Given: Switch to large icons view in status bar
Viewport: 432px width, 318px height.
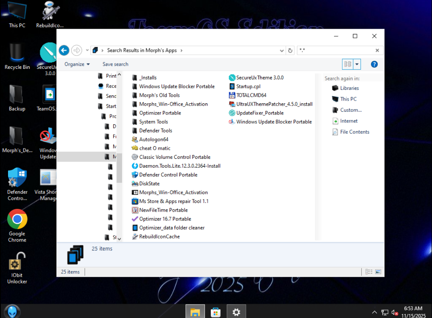Looking at the screenshot, I should pyautogui.click(x=378, y=272).
